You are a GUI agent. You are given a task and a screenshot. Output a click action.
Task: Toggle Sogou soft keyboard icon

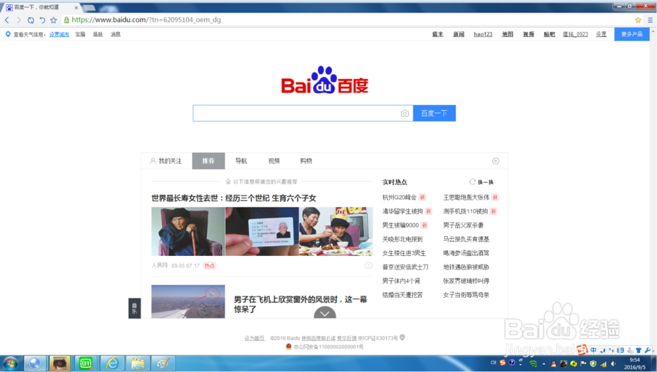point(621,350)
